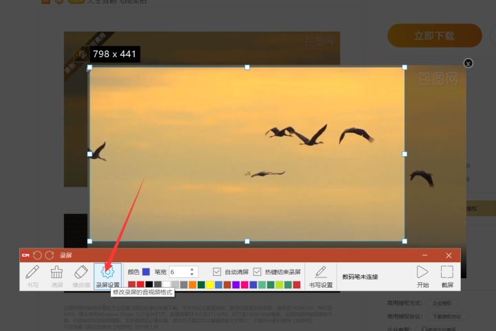Pick the purple color swatch
Image resolution: width=496 pixels, height=331 pixels.
pyautogui.click(x=236, y=285)
